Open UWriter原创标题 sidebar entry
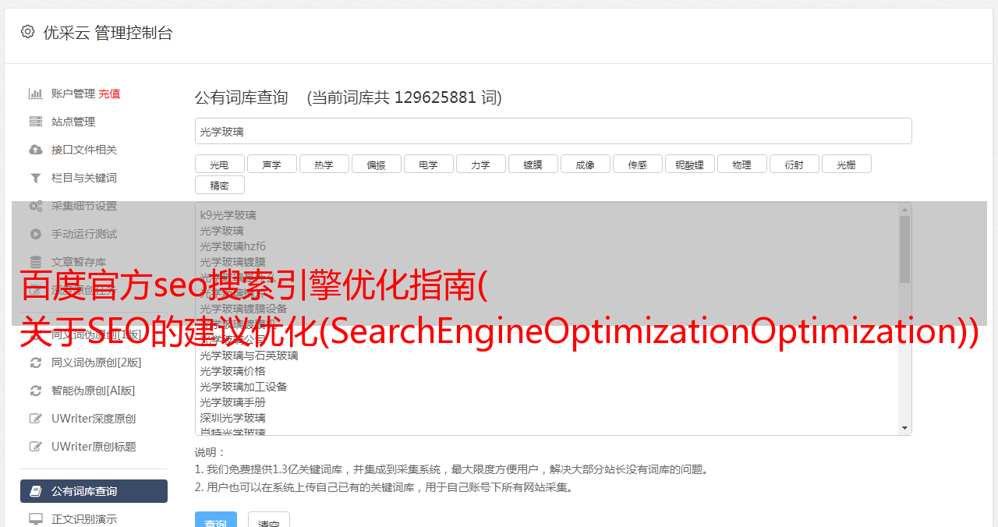 coord(94,447)
